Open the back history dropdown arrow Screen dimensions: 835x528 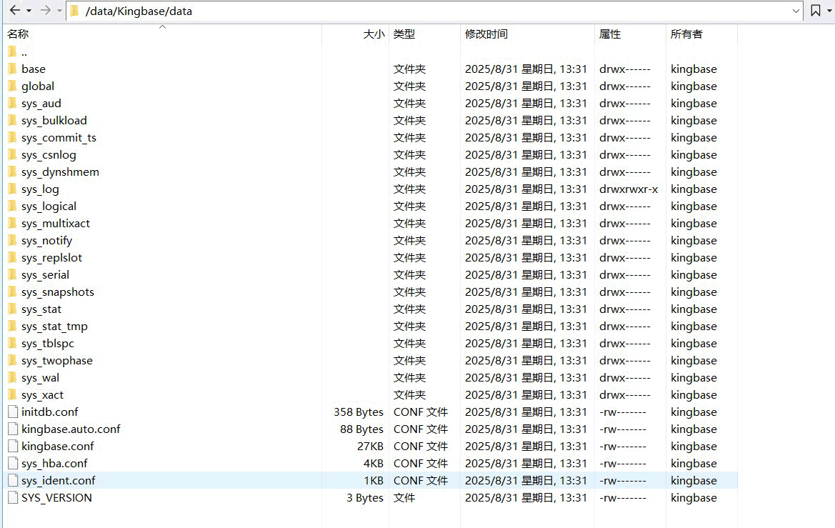tap(29, 11)
